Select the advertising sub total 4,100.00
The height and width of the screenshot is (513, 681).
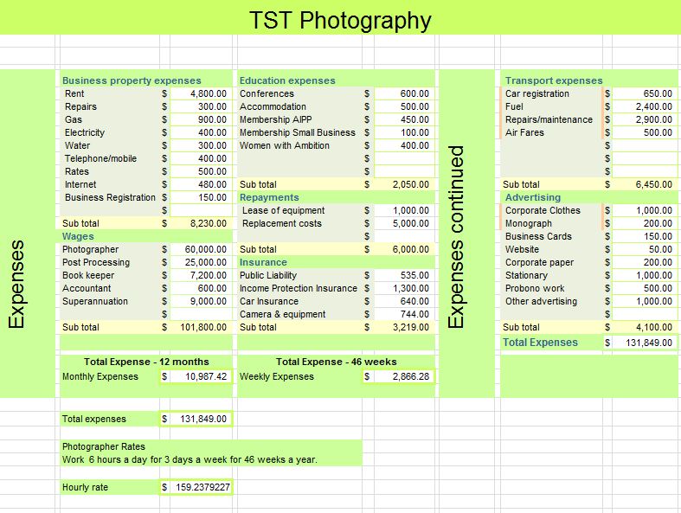click(x=645, y=327)
